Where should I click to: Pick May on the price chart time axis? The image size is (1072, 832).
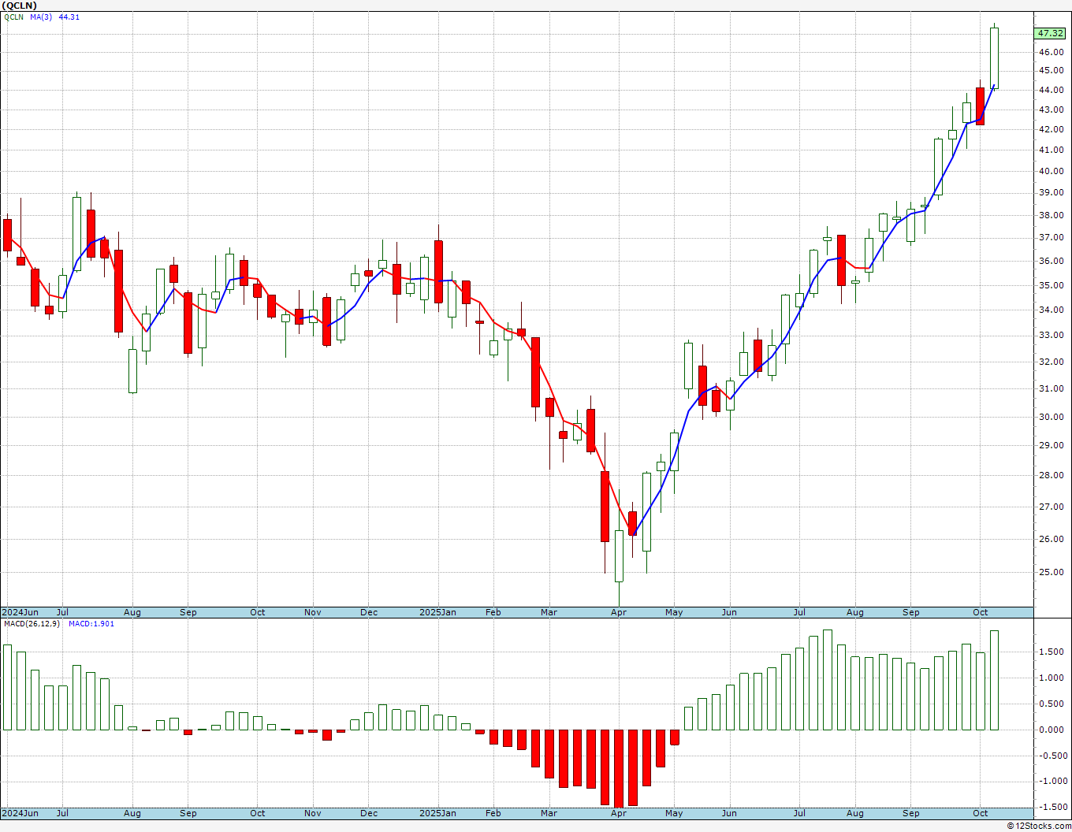[674, 612]
